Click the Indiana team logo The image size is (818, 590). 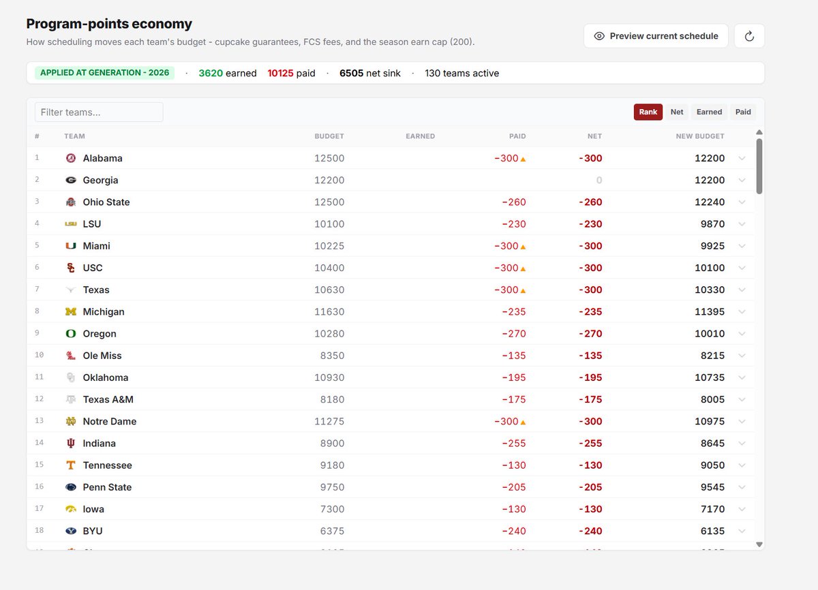71,443
